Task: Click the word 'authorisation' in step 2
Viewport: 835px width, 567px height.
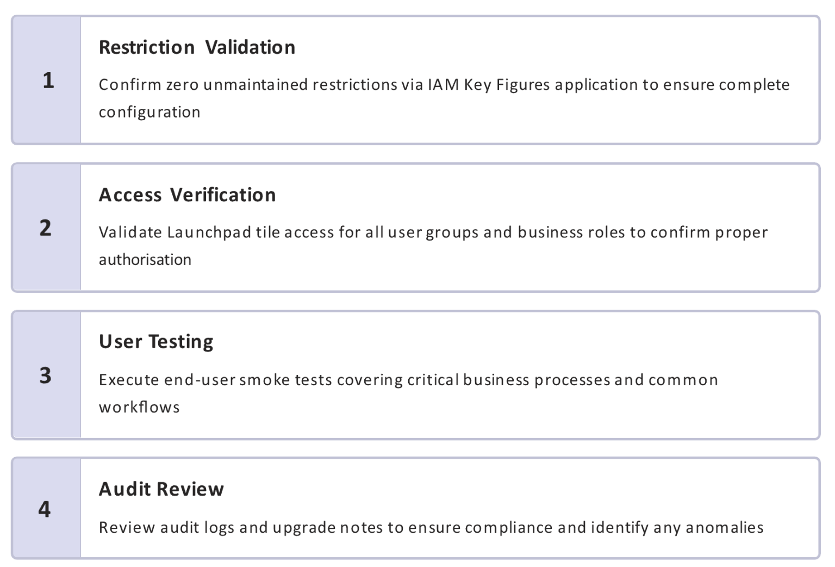Action: point(145,260)
